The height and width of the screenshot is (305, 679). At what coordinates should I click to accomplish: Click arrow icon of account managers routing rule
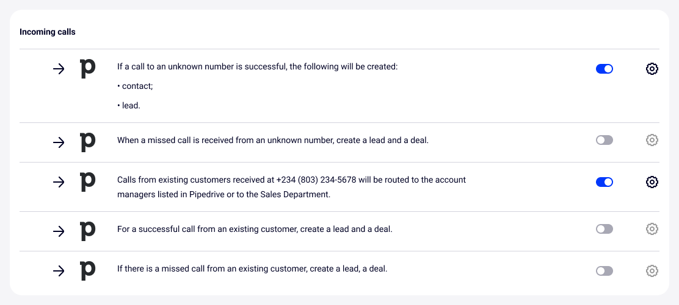(x=59, y=182)
